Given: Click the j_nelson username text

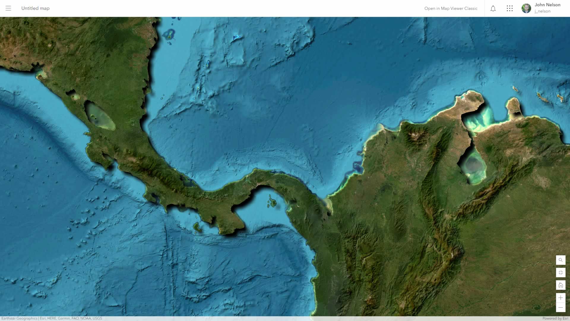Looking at the screenshot, I should tap(542, 11).
